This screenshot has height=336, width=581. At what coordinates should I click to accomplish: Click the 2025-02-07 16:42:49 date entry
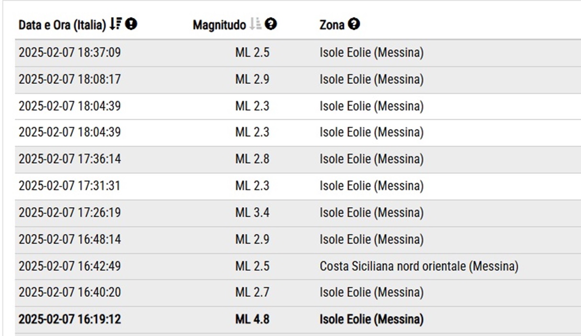(x=69, y=266)
